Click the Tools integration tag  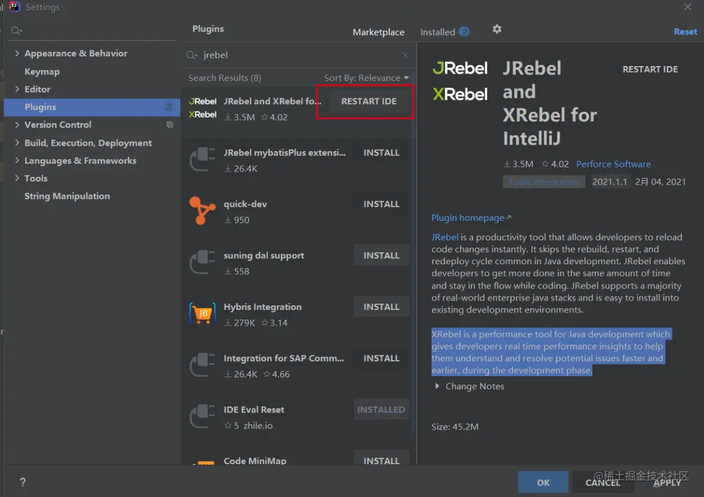(544, 182)
